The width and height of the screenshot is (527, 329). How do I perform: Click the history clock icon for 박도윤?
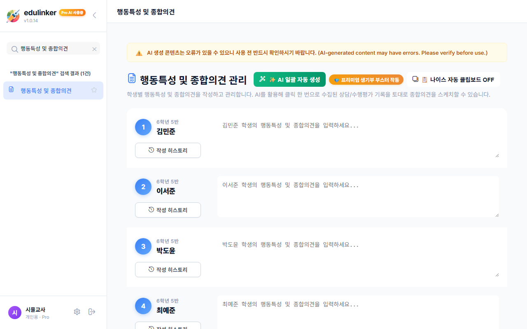point(152,269)
